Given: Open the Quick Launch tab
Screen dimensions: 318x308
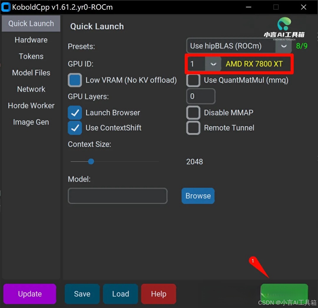Looking at the screenshot, I should pyautogui.click(x=31, y=24).
